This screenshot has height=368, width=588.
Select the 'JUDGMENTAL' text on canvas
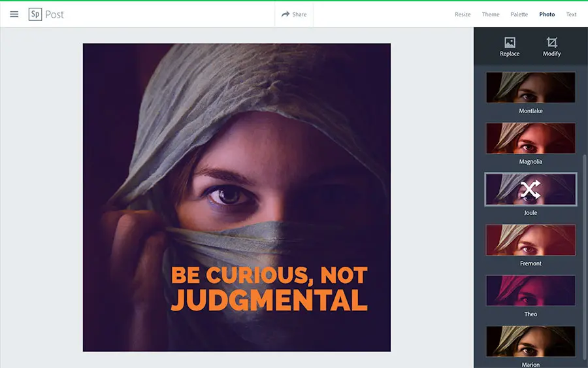[x=269, y=300]
